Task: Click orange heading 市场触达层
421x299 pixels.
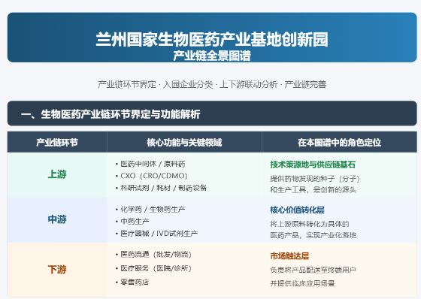Action: tap(289, 256)
